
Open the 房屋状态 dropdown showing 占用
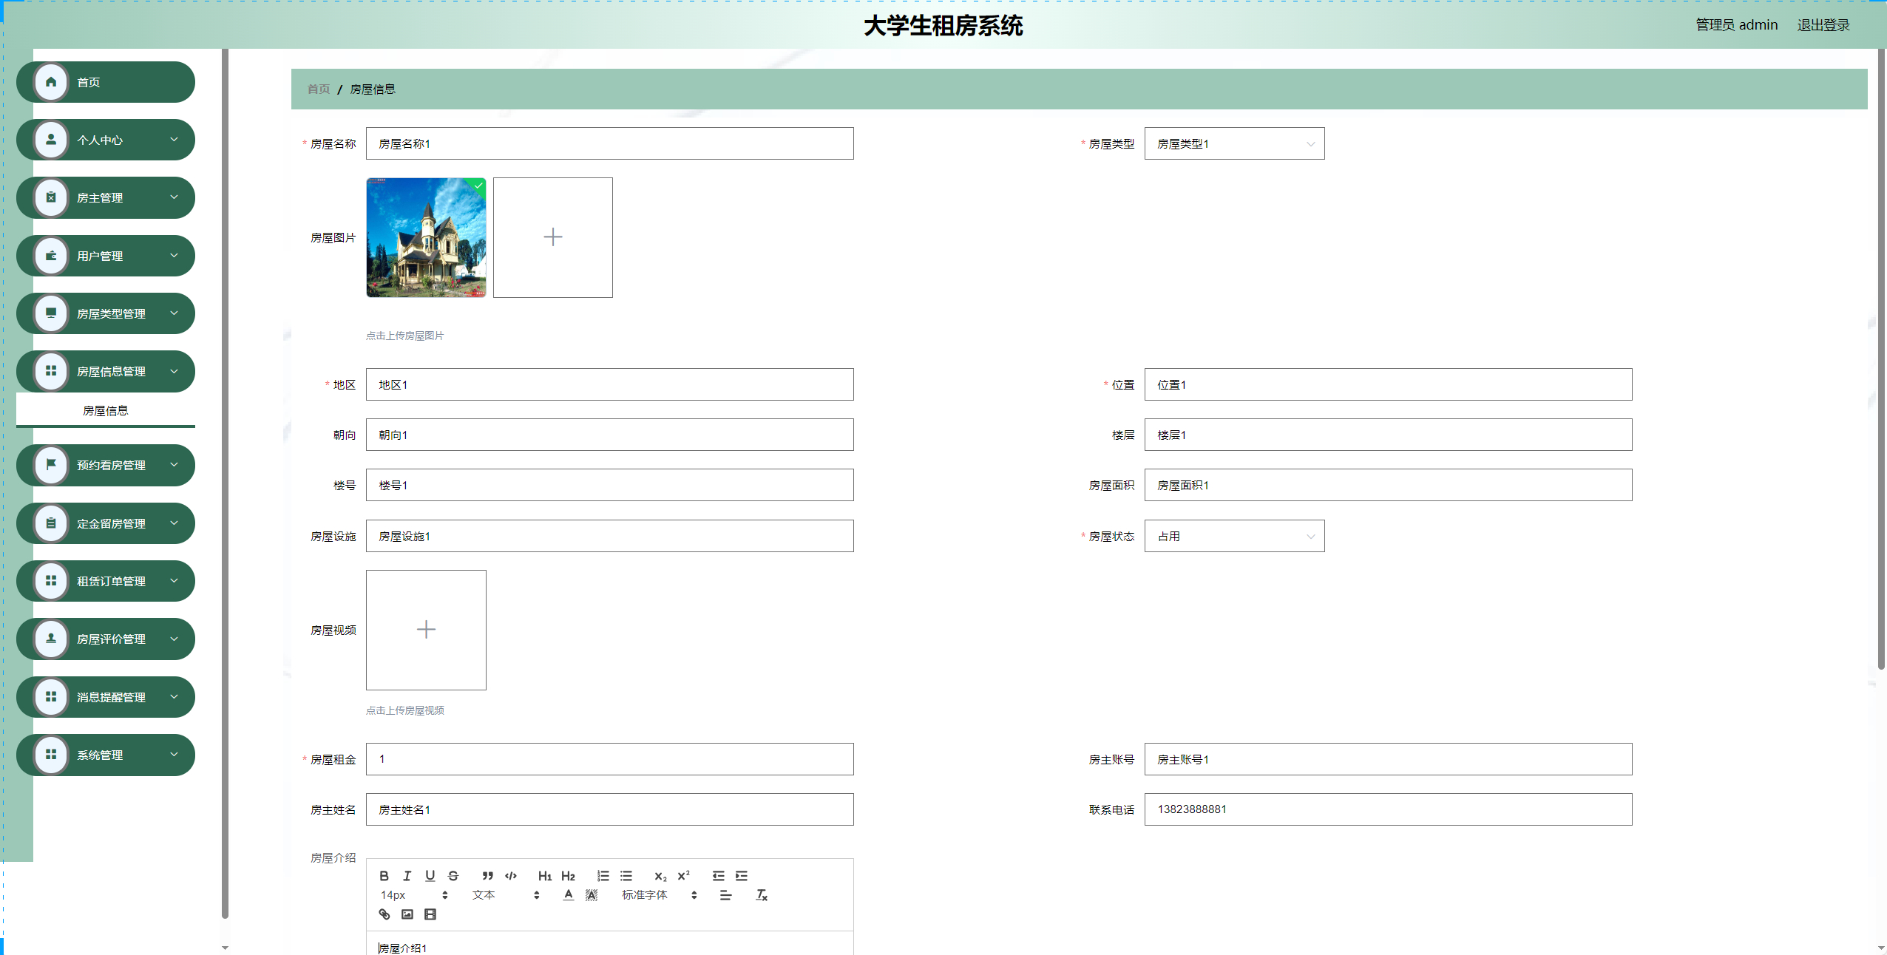point(1234,537)
